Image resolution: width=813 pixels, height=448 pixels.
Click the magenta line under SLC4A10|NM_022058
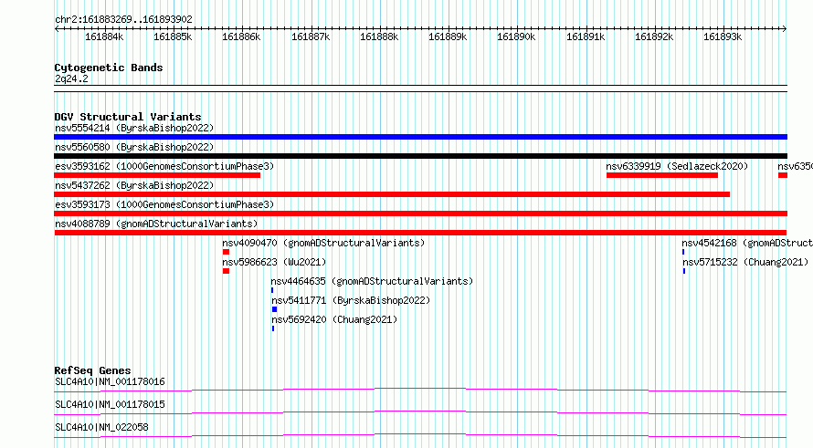click(420, 435)
